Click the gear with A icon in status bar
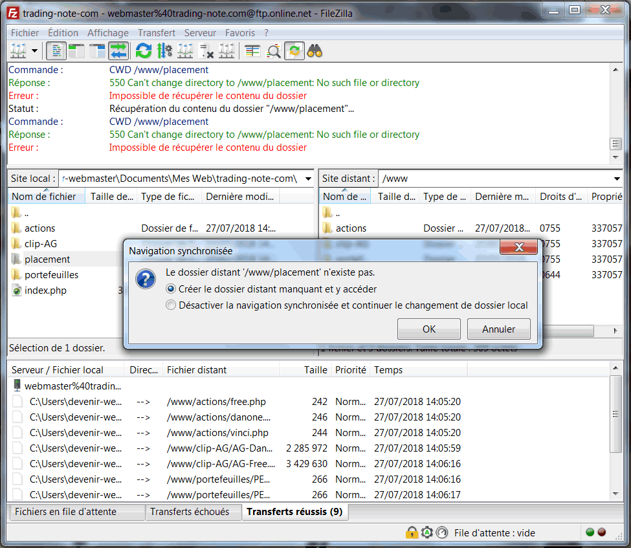Image resolution: width=631 pixels, height=548 pixels. pyautogui.click(x=427, y=532)
